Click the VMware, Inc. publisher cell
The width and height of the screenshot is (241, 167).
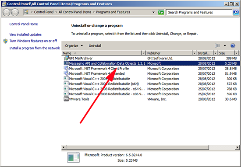point(157,99)
